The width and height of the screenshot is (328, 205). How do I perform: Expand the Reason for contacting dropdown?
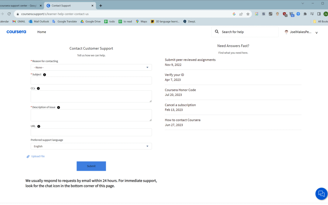(x=91, y=67)
